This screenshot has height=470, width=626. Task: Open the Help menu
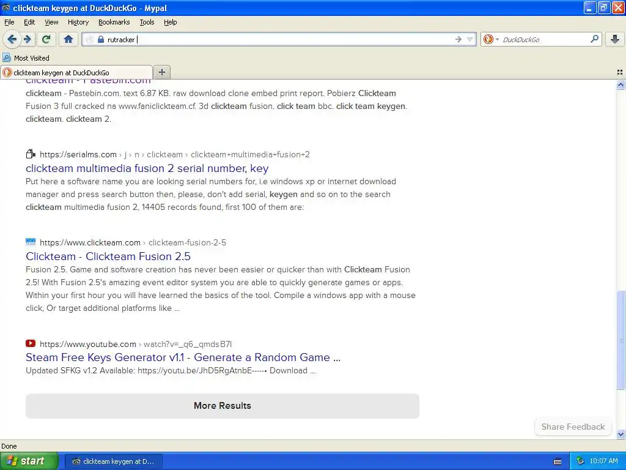coord(170,22)
